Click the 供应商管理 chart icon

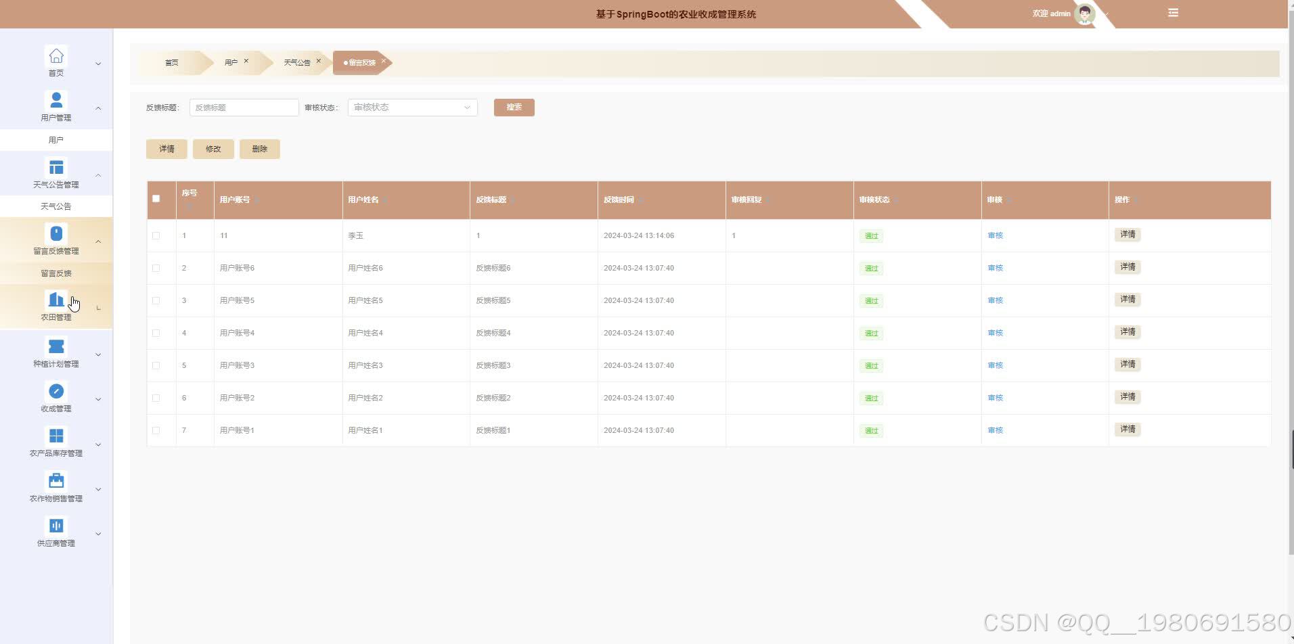click(x=56, y=526)
